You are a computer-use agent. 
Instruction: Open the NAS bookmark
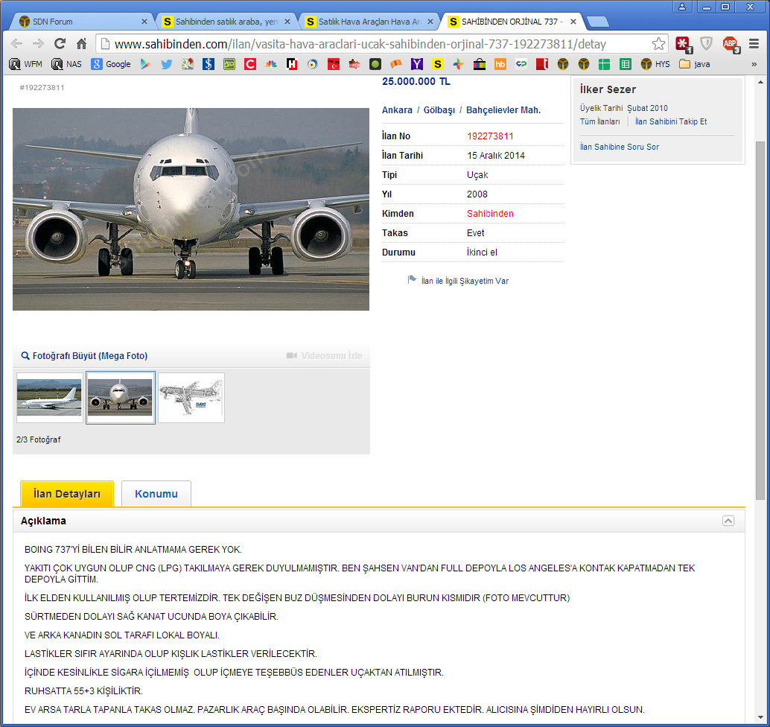click(x=67, y=64)
